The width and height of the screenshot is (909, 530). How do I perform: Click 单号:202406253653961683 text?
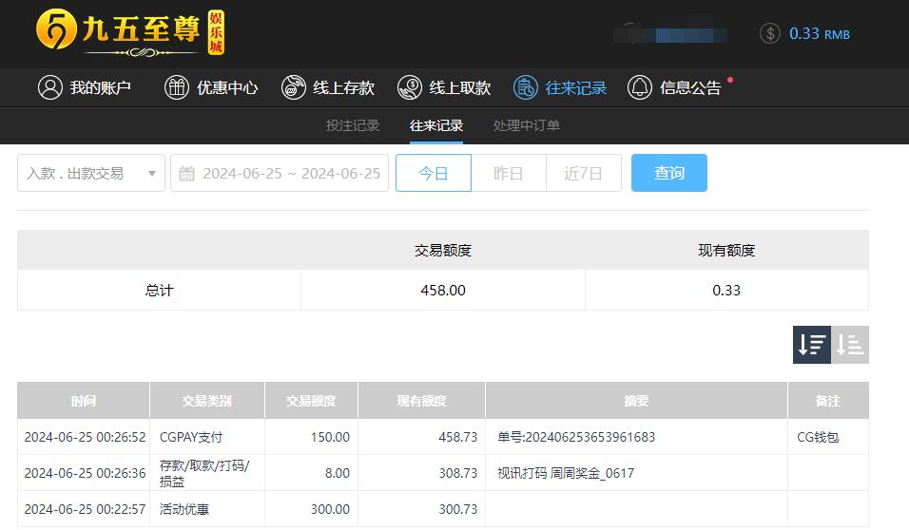pos(576,437)
